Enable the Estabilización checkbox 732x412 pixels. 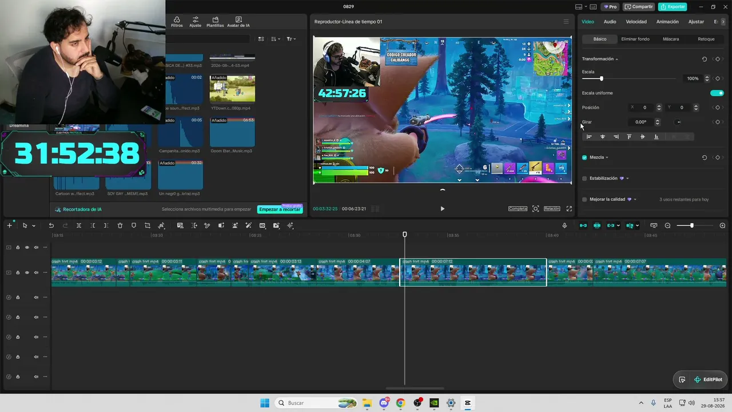584,179
